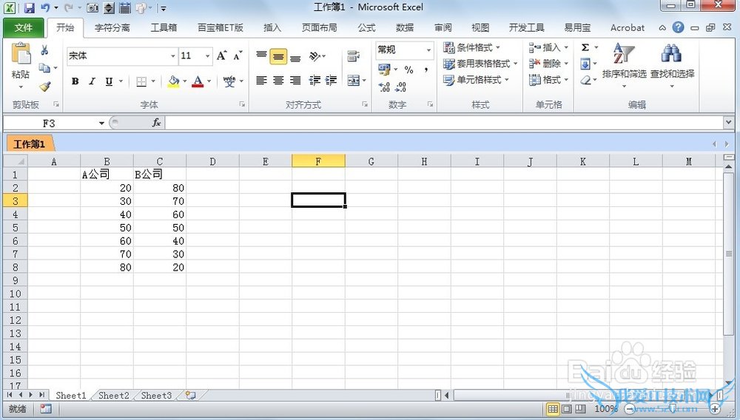Viewport: 740px width, 420px height.
Task: Open the font size 11 dropdown
Action: click(x=208, y=55)
